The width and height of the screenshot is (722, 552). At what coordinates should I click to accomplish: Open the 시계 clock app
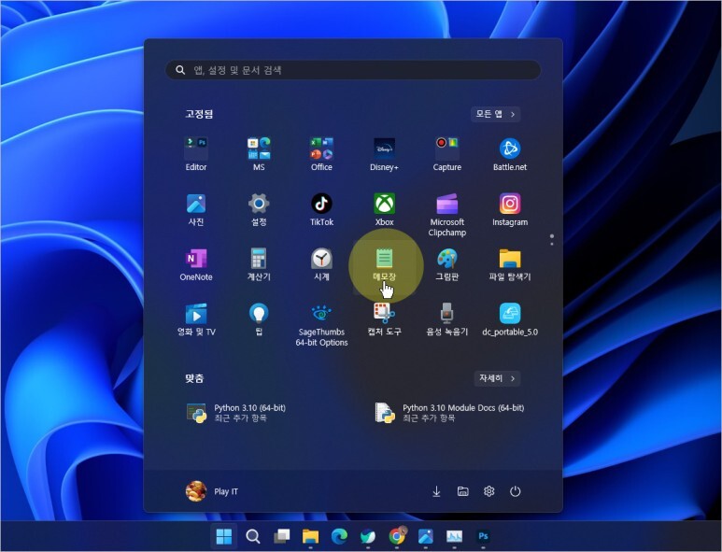pos(321,264)
